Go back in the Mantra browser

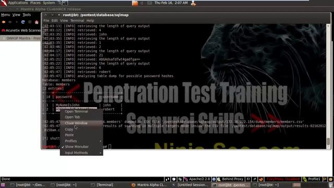pyautogui.click(x=4, y=22)
